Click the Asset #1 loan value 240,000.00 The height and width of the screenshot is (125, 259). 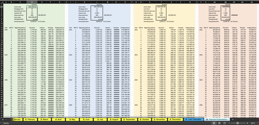[x=32, y=17]
